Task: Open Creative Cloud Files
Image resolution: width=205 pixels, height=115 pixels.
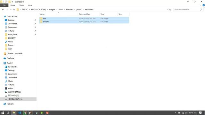Action: pos(14,54)
